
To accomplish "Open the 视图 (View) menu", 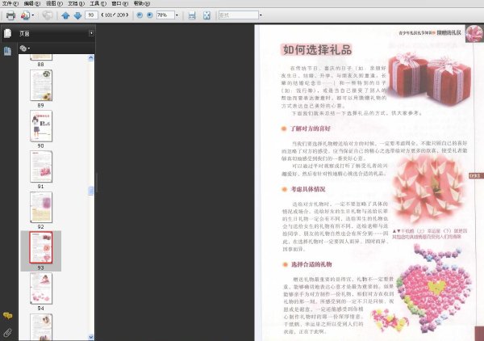I will (54, 3).
